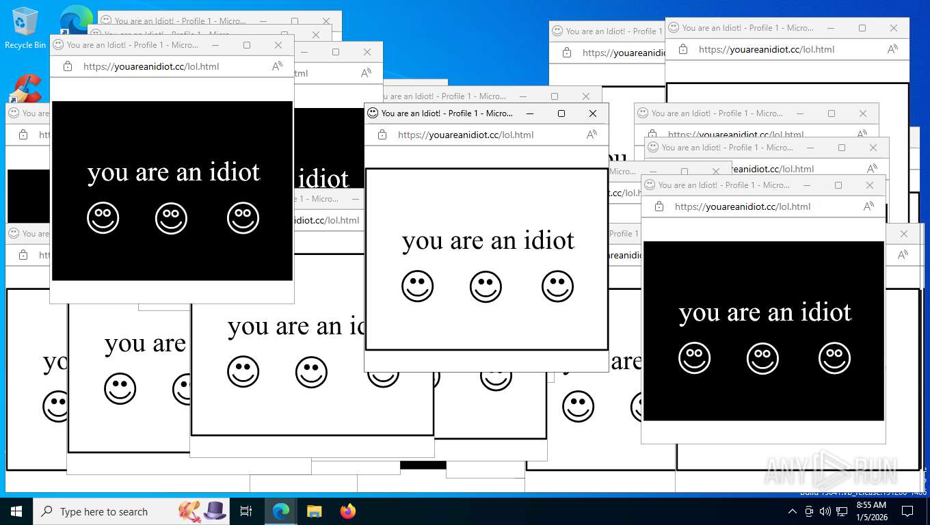Click Read aloud icon in upper-left black window
Screen dimensions: 930x525
click(278, 66)
